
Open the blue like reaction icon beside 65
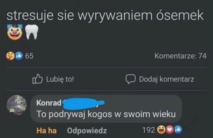click(x=19, y=56)
